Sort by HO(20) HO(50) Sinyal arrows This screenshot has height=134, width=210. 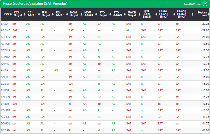point(192,14)
